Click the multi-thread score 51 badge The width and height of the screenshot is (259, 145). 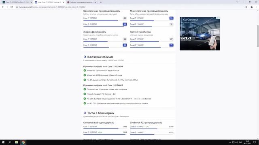(x=171, y=24)
